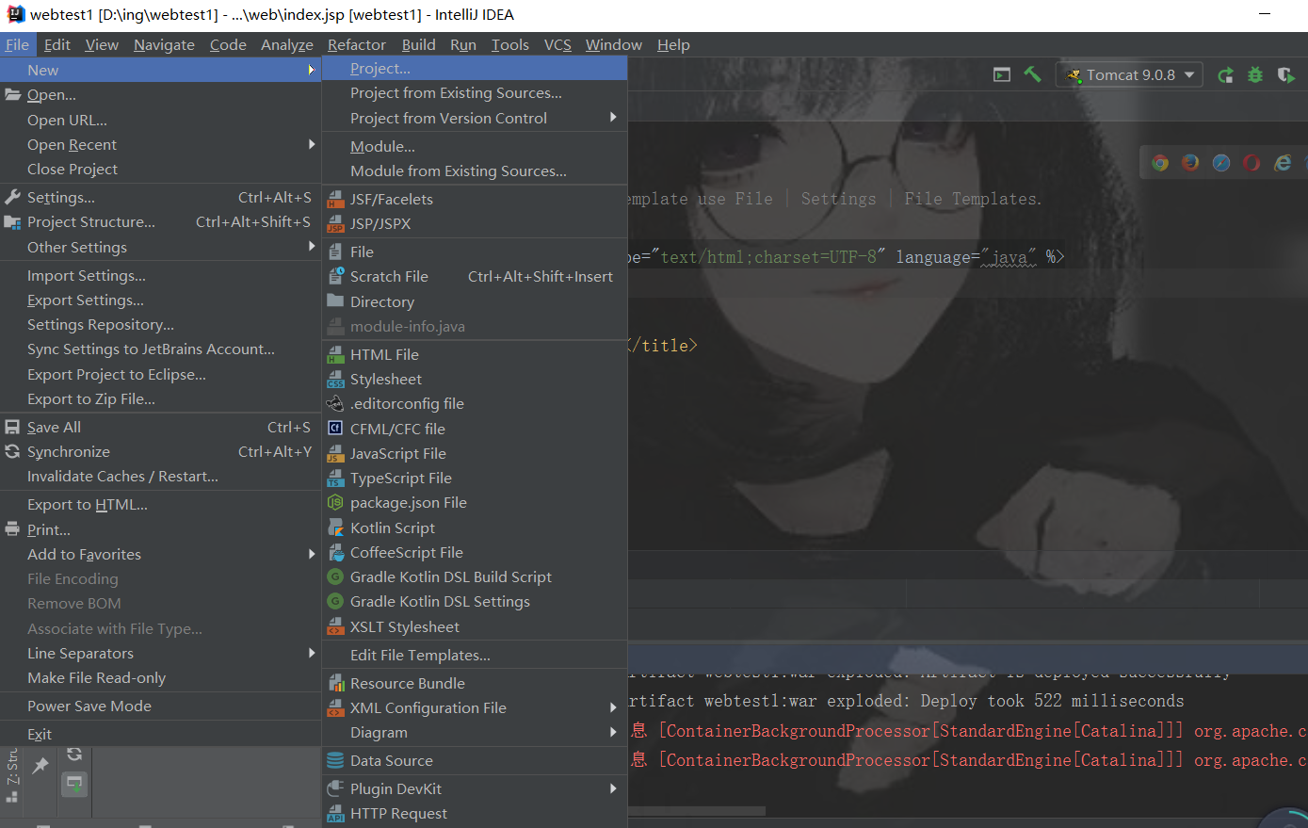Open the Edit menu
The width and height of the screenshot is (1308, 828).
(57, 44)
